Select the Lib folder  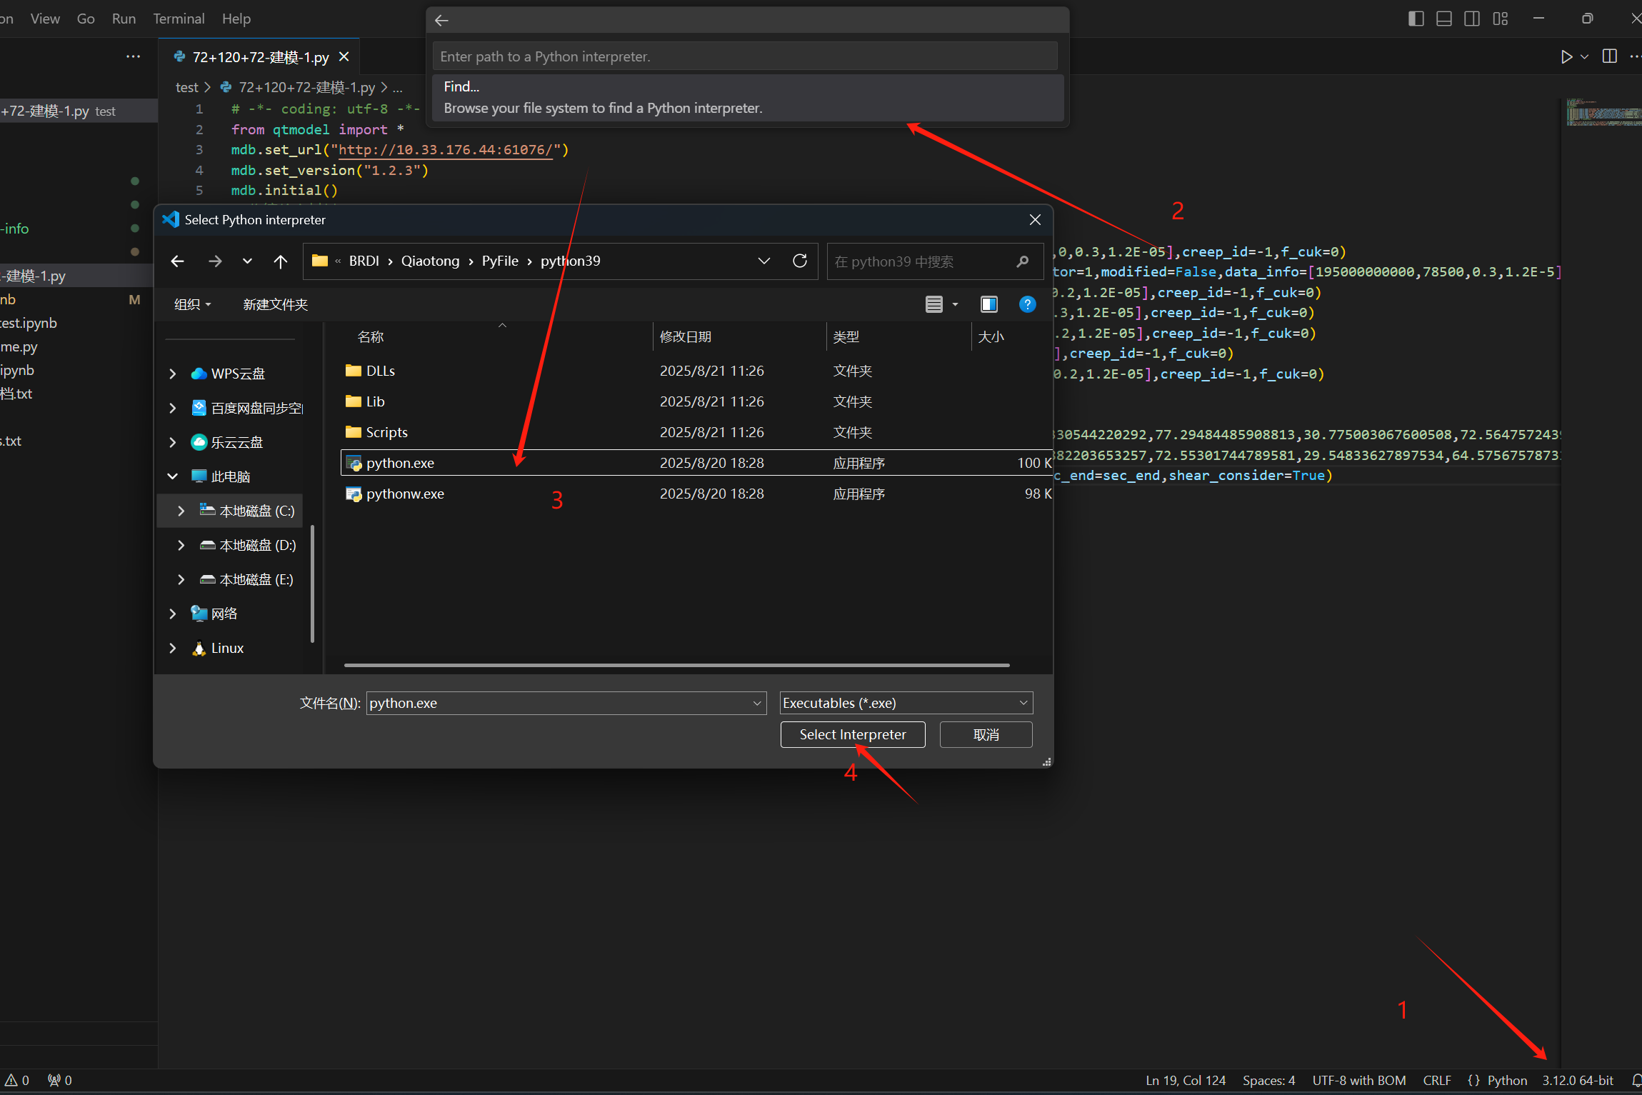(x=365, y=401)
